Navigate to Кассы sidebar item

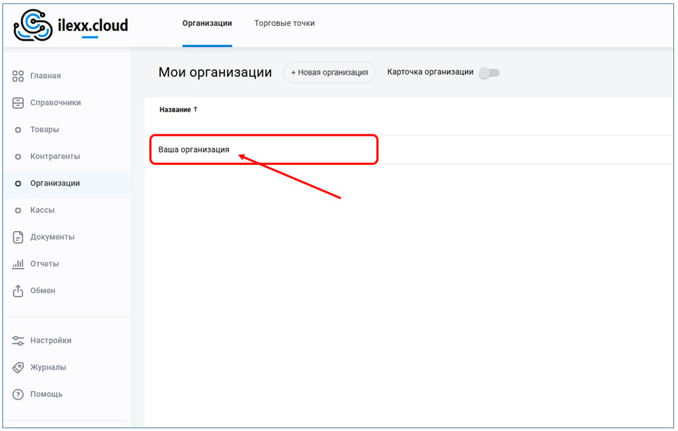click(42, 210)
